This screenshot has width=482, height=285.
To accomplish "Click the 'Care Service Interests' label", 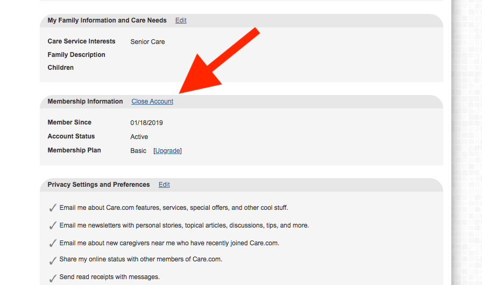I will tap(81, 41).
